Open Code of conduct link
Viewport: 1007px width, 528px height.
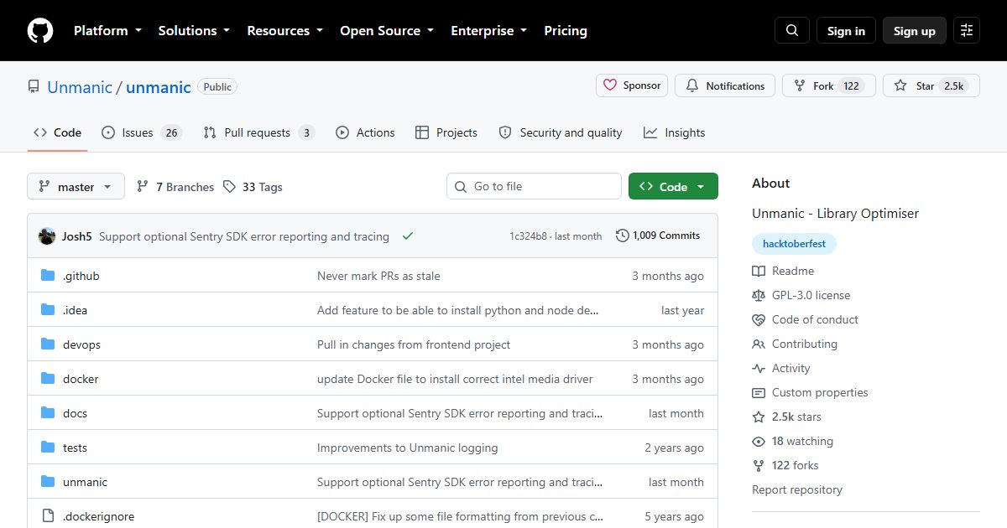coord(805,319)
